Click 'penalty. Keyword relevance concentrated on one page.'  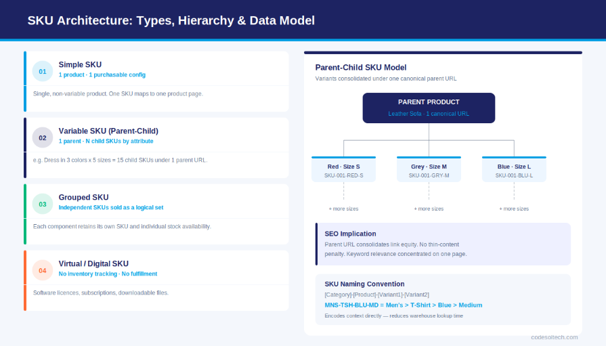click(395, 254)
